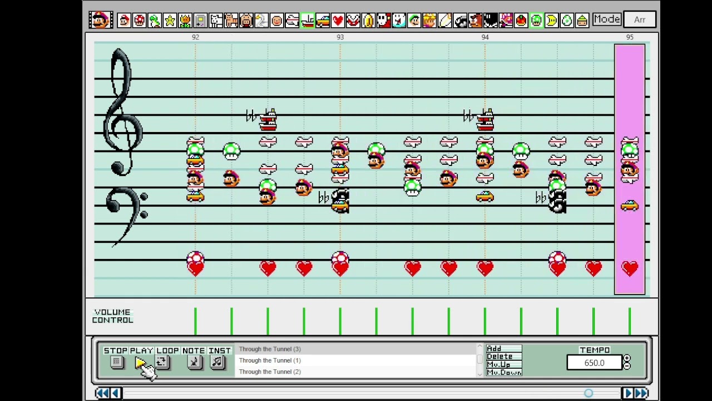The height and width of the screenshot is (401, 712).
Task: Select the Luigi instrument
Action: pyautogui.click(x=414, y=21)
